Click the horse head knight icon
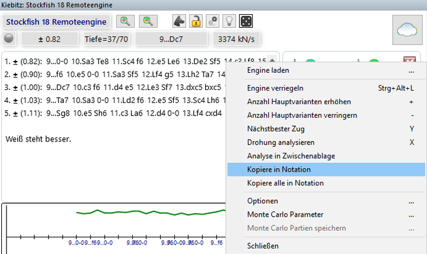Image resolution: width=427 pixels, height=254 pixels. (x=179, y=22)
